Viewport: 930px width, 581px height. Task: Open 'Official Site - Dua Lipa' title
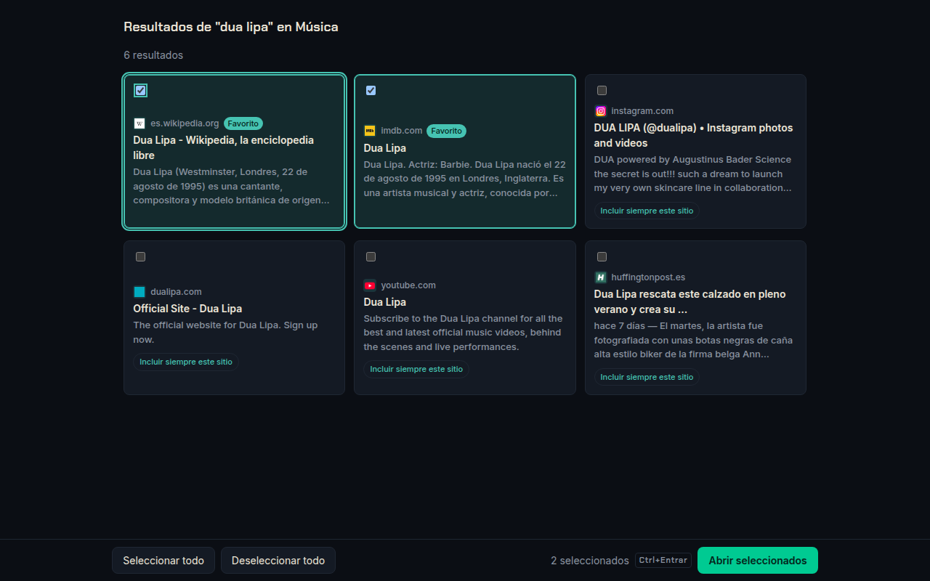[x=187, y=309]
